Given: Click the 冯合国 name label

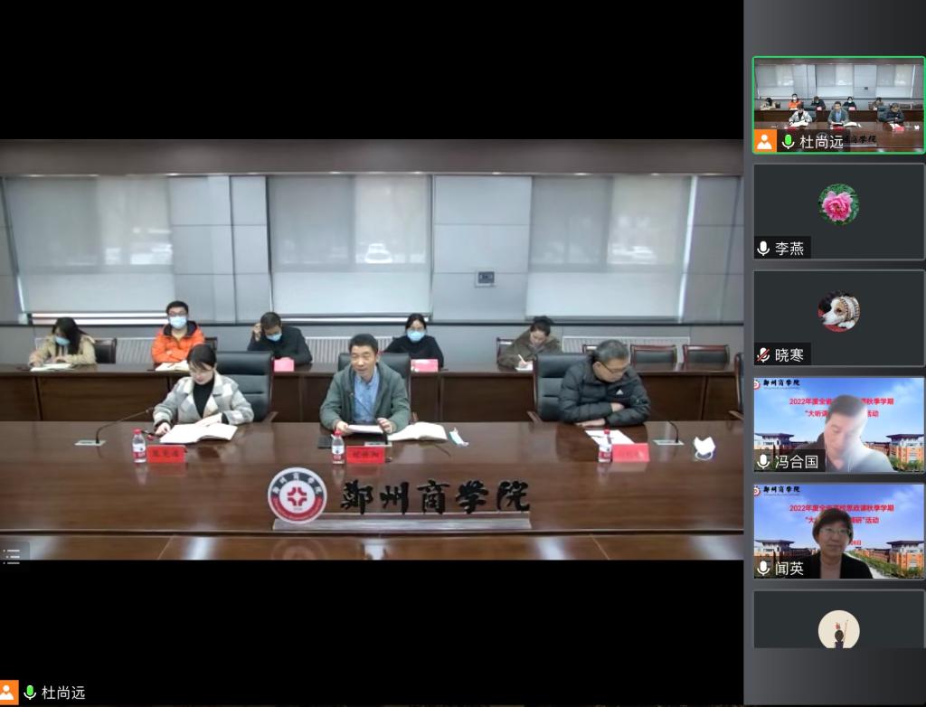Looking at the screenshot, I should pyautogui.click(x=797, y=461).
